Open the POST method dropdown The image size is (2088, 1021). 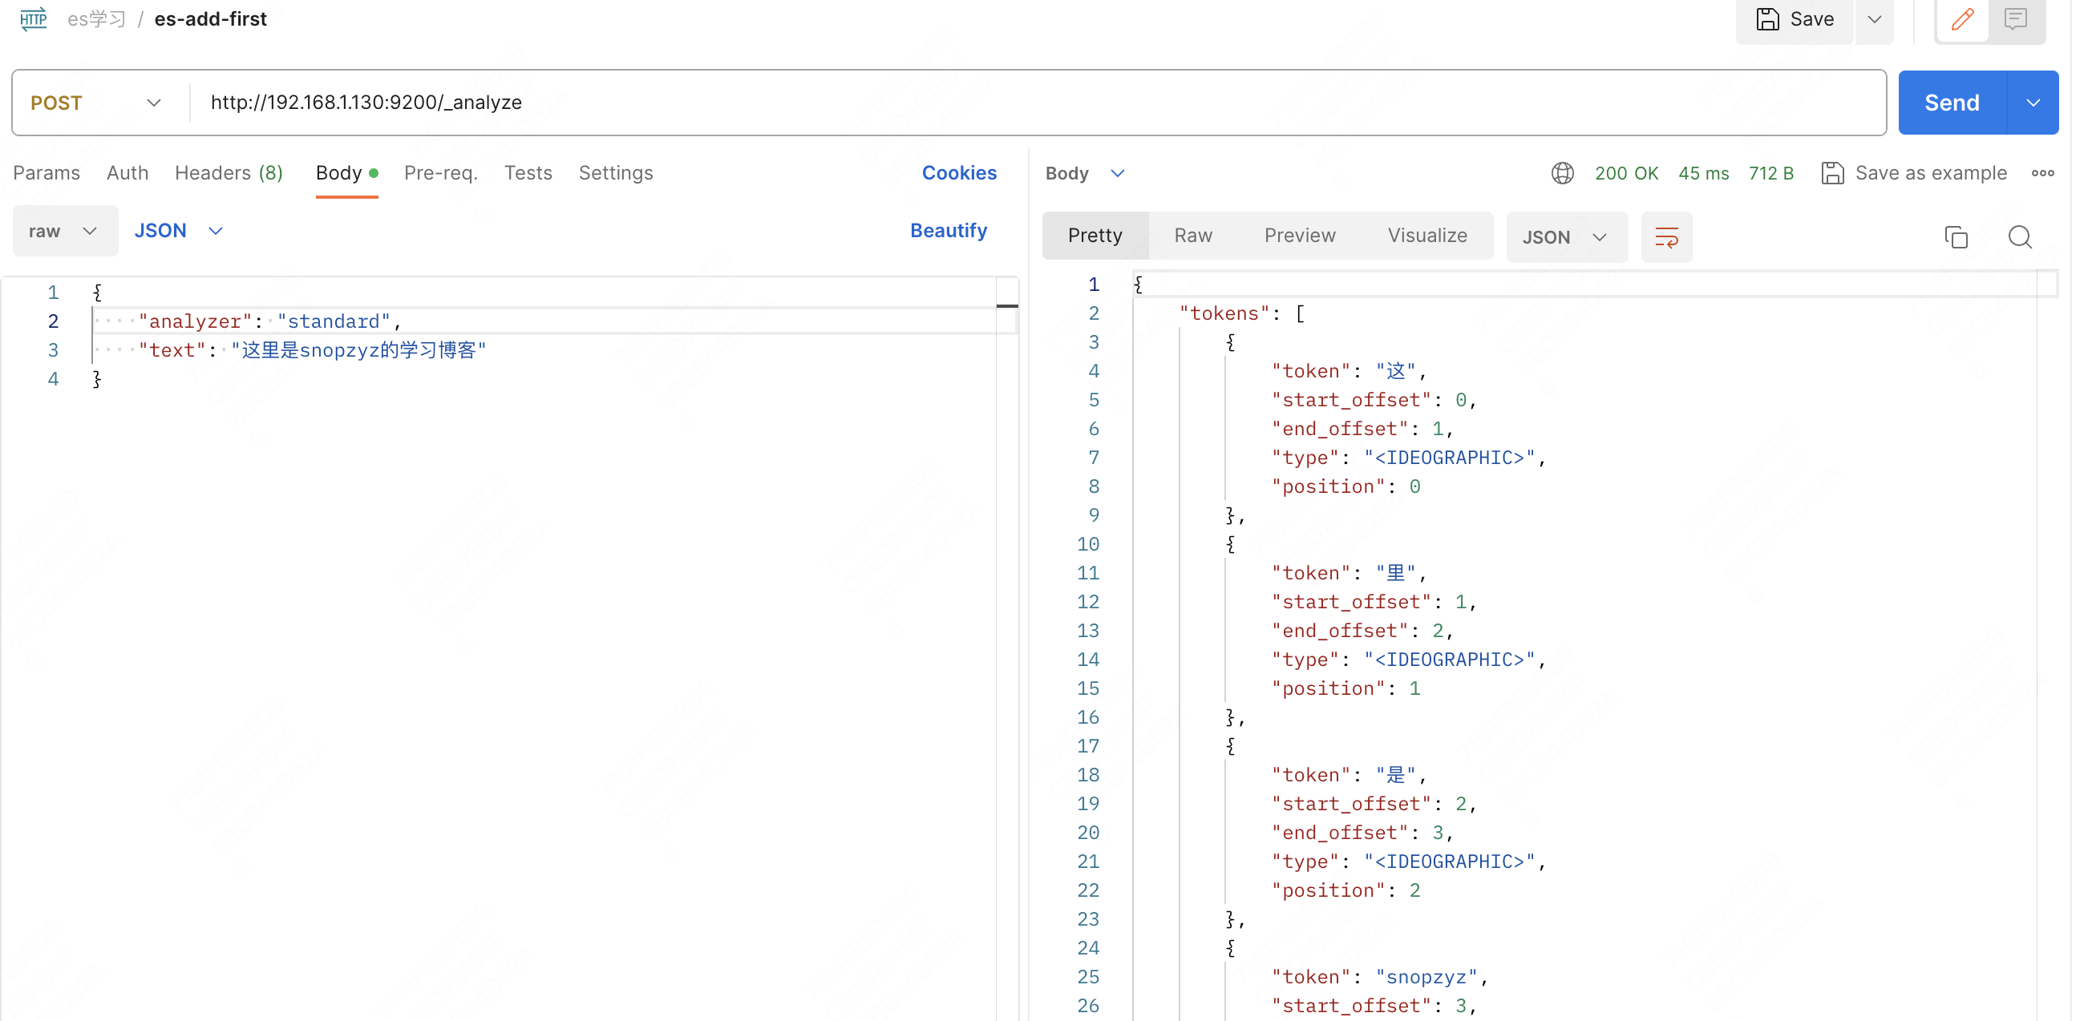pos(97,103)
